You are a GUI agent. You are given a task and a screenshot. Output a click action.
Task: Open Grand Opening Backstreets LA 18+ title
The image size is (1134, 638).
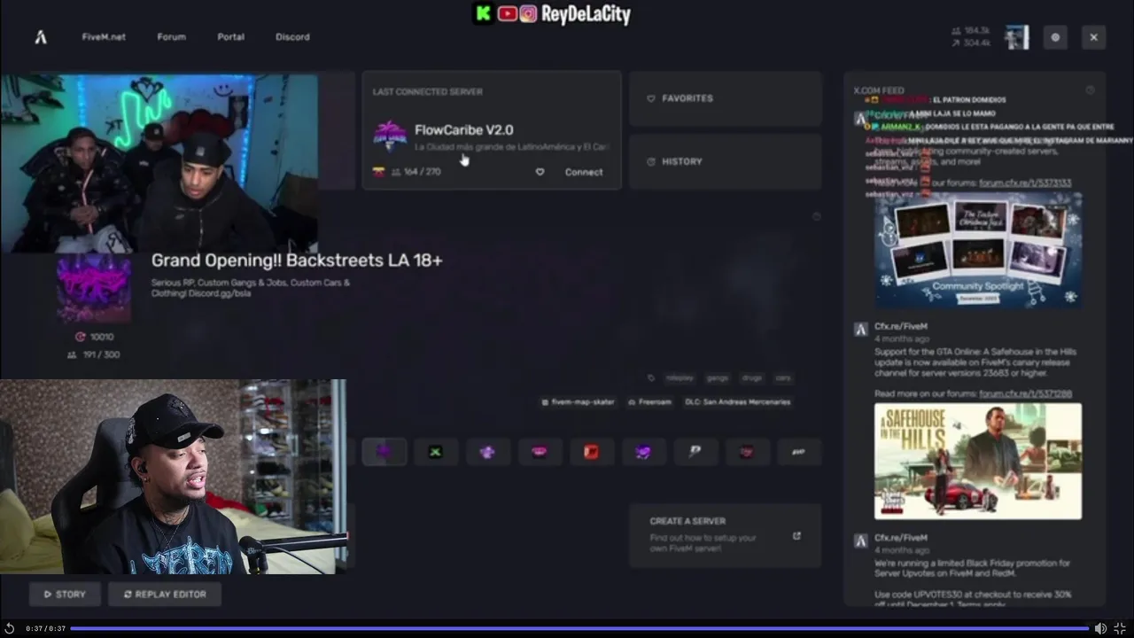point(297,261)
